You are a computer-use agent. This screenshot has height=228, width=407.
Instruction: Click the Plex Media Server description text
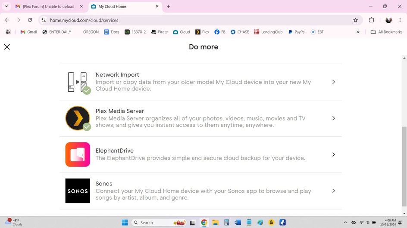[200, 121]
